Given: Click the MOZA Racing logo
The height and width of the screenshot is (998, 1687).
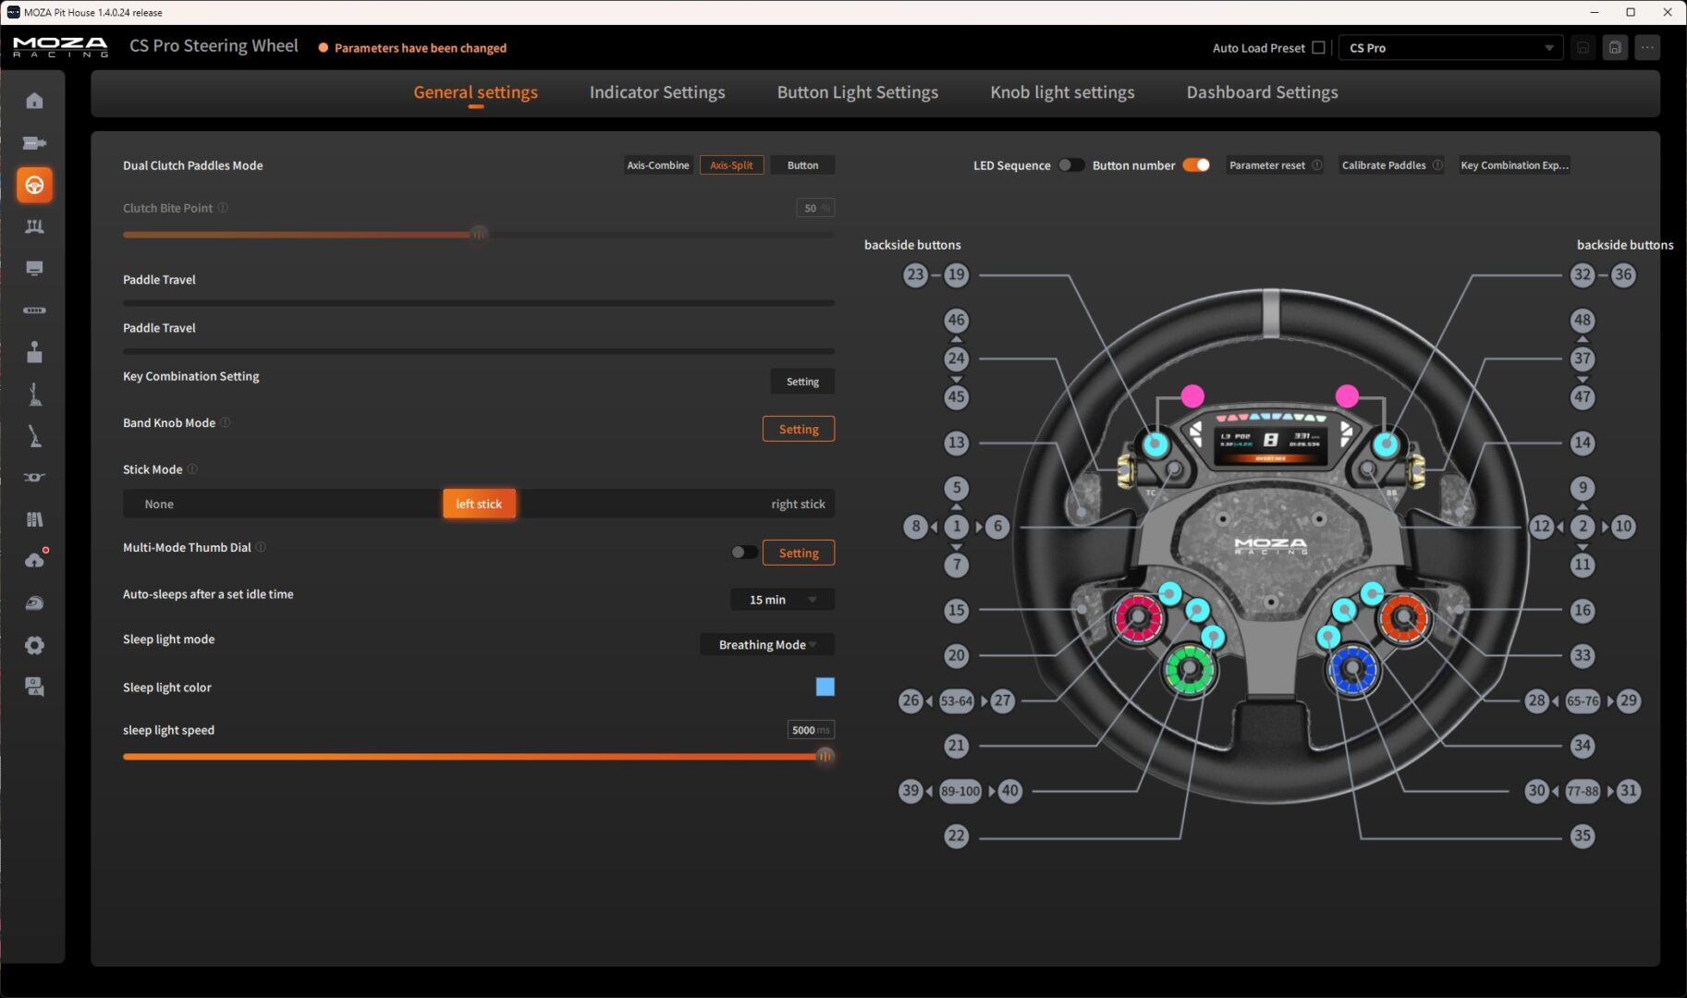Looking at the screenshot, I should 61,47.
